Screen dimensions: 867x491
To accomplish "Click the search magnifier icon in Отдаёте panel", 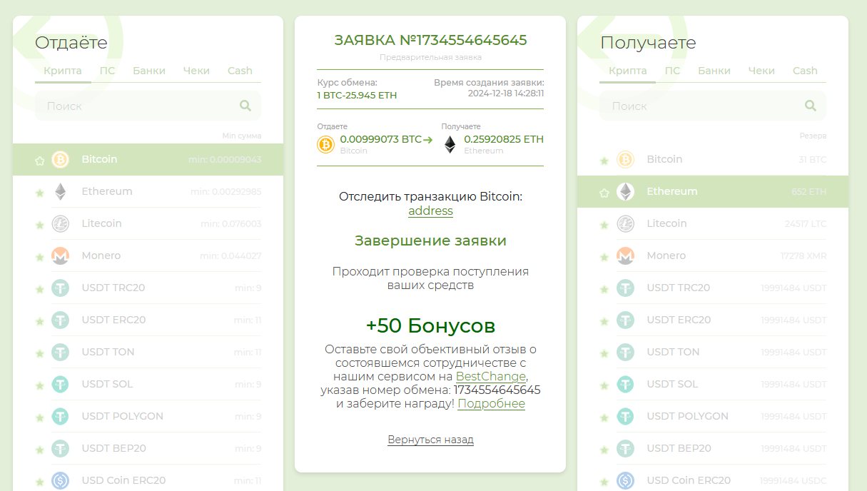I will [x=245, y=105].
